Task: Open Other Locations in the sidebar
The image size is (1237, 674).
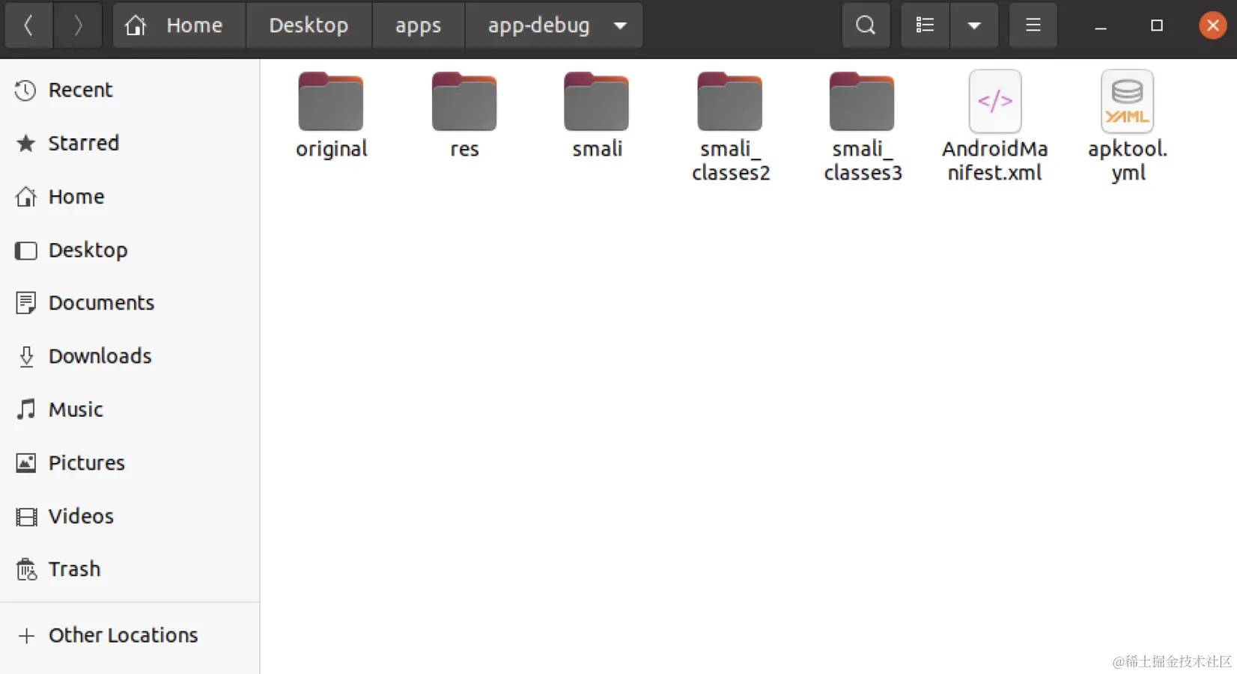Action: [x=130, y=635]
